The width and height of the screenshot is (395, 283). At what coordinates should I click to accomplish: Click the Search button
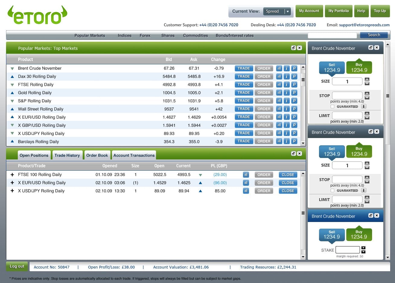point(374,35)
